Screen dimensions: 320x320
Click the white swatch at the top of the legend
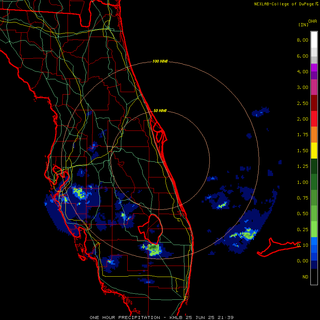[314, 39]
